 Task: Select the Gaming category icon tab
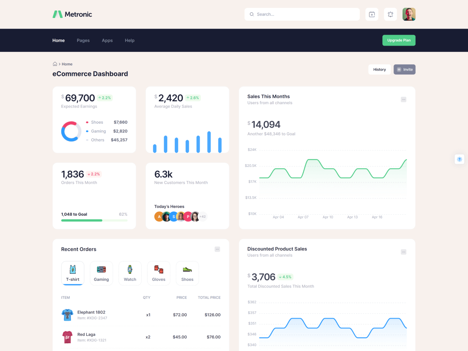101,273
